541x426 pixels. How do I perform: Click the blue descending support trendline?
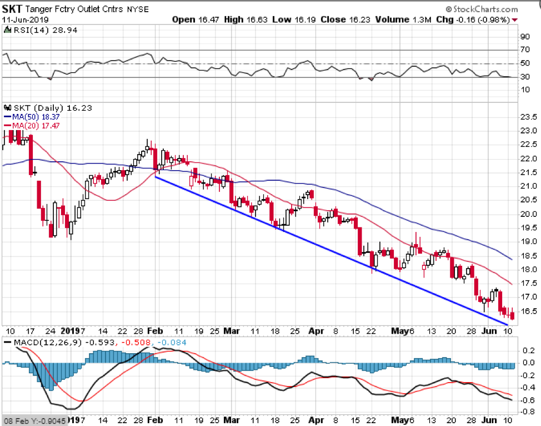pyautogui.click(x=331, y=251)
